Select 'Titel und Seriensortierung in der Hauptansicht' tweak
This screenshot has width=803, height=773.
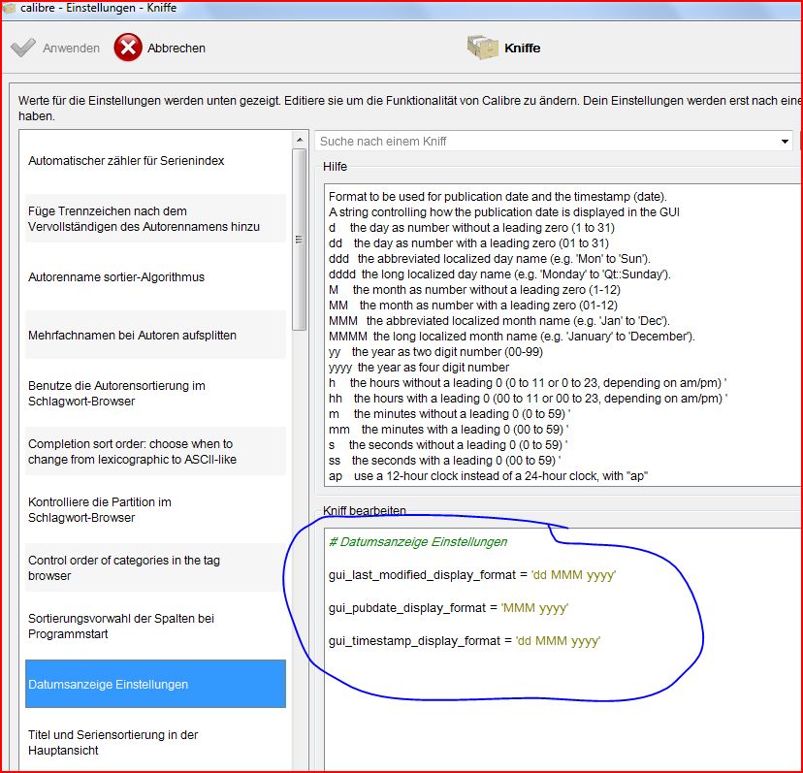(x=155, y=742)
